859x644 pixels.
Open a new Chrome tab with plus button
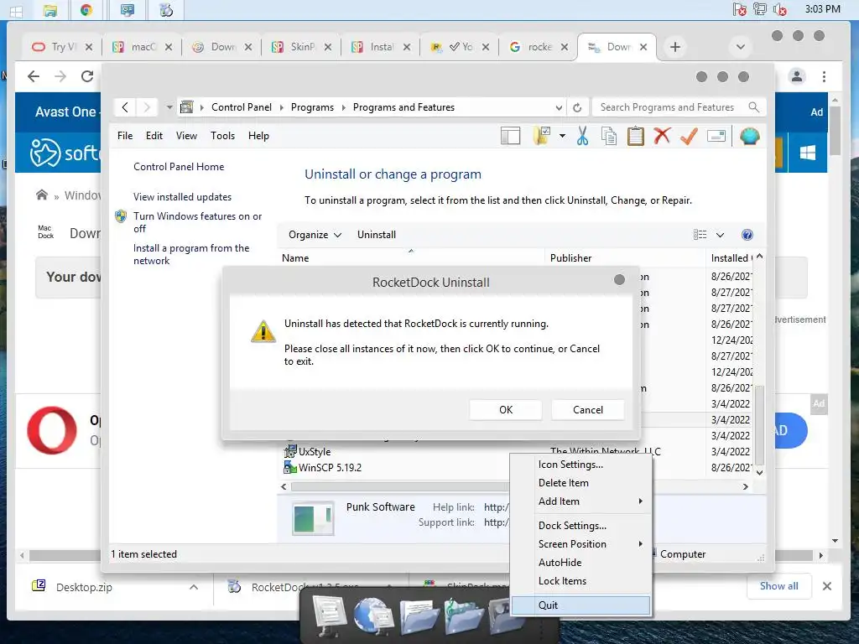[675, 47]
